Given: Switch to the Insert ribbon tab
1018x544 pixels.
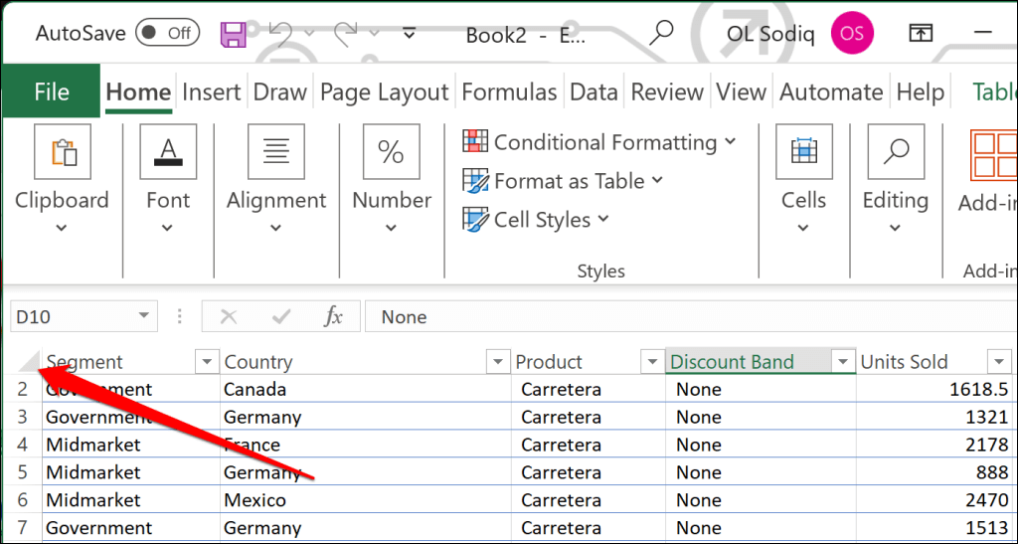Looking at the screenshot, I should click(x=211, y=92).
